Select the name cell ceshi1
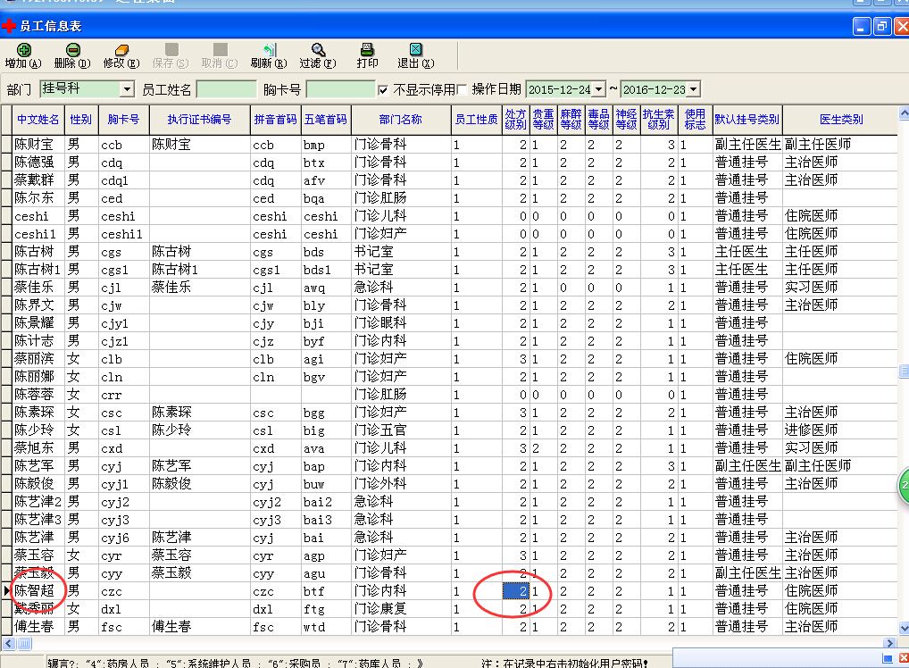 pyautogui.click(x=38, y=234)
